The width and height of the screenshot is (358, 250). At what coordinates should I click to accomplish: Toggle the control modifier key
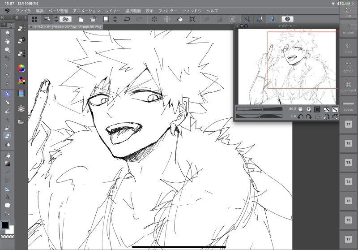(x=348, y=29)
